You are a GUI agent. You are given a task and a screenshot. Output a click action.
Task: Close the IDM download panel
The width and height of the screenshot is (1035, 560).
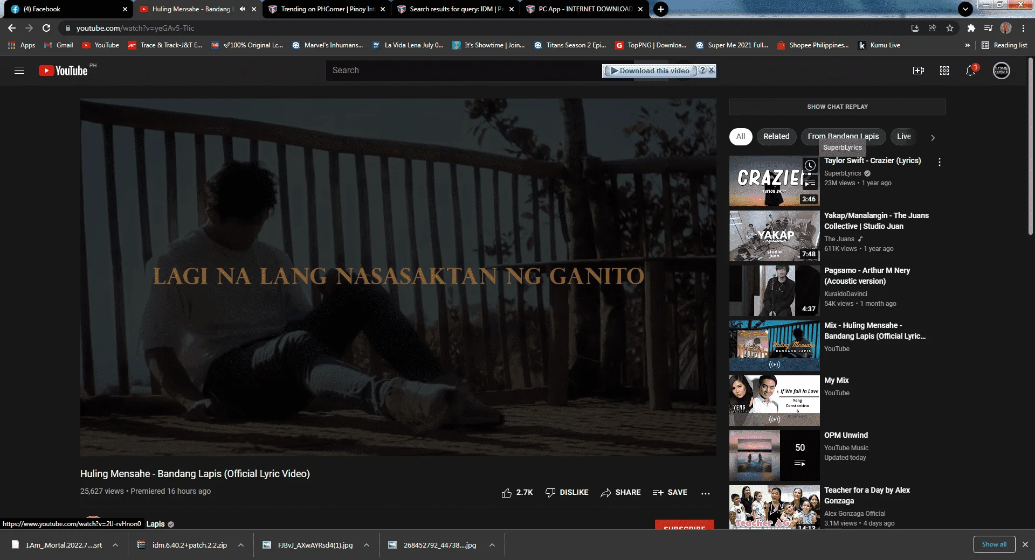(712, 70)
